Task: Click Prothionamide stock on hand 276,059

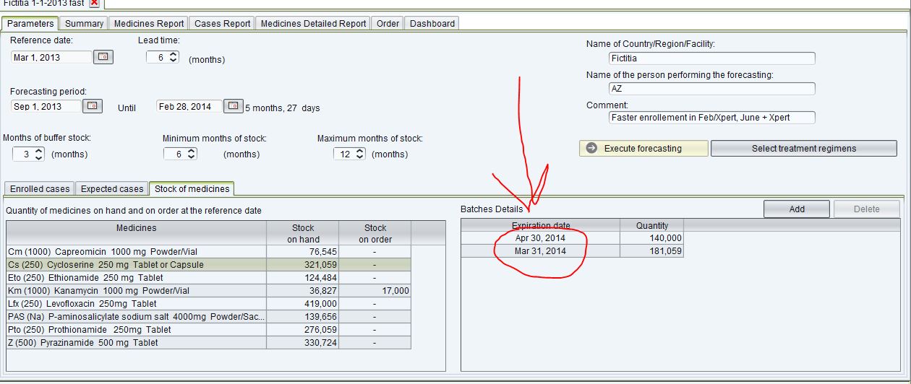Action: pos(303,329)
